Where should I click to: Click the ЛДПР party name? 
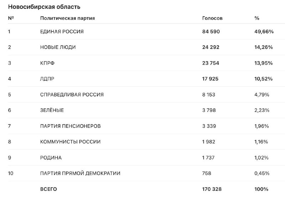coord(47,79)
